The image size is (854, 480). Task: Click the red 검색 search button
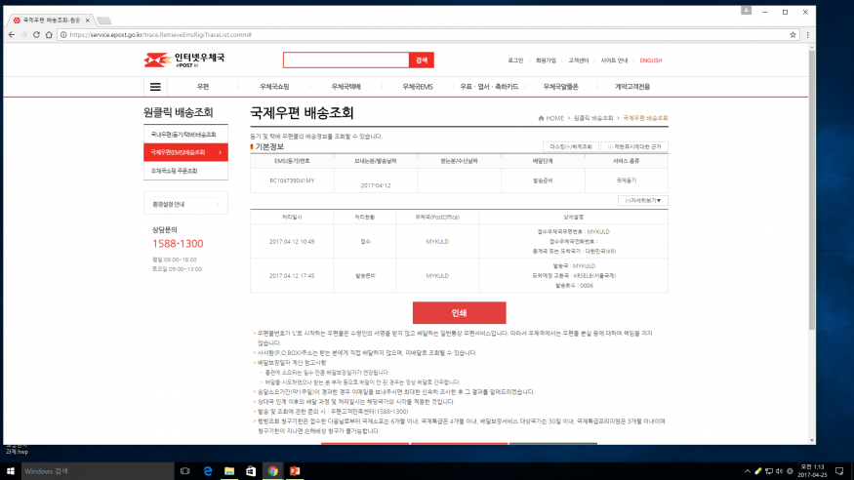422,60
